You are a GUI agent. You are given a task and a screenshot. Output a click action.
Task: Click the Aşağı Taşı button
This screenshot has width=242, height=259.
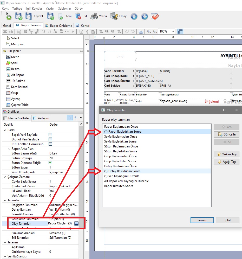(x=226, y=162)
